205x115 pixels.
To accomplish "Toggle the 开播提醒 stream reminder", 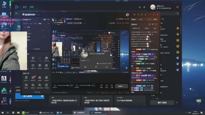I will tap(120, 19).
